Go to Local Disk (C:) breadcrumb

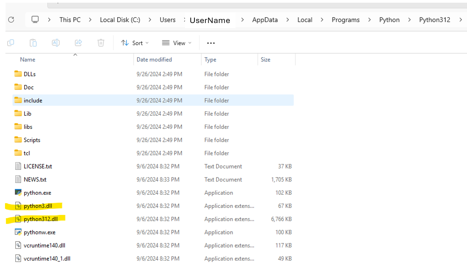[x=120, y=20]
